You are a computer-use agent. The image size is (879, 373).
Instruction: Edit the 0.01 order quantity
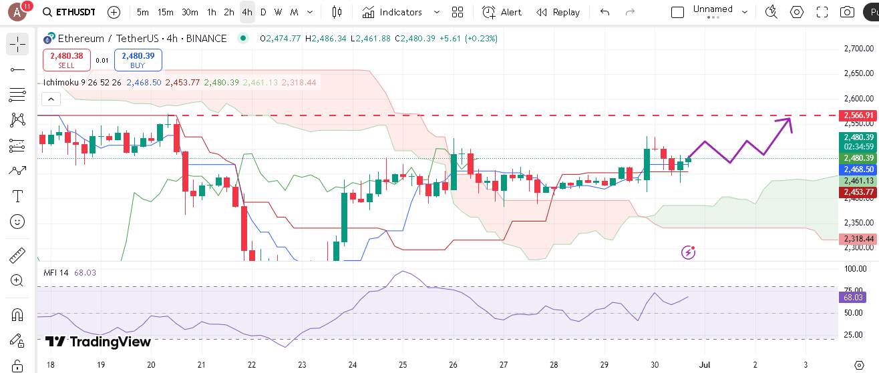102,60
